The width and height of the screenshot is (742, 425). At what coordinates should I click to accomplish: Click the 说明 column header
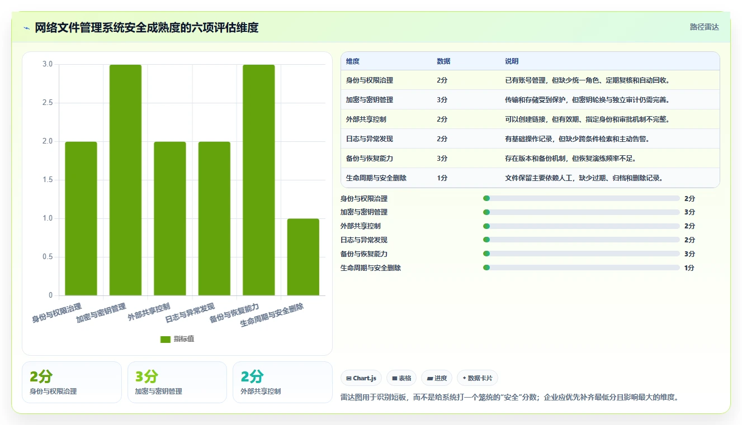tap(512, 61)
